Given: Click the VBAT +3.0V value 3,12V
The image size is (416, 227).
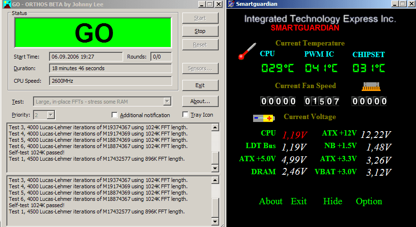Looking at the screenshot, I should 379,173.
